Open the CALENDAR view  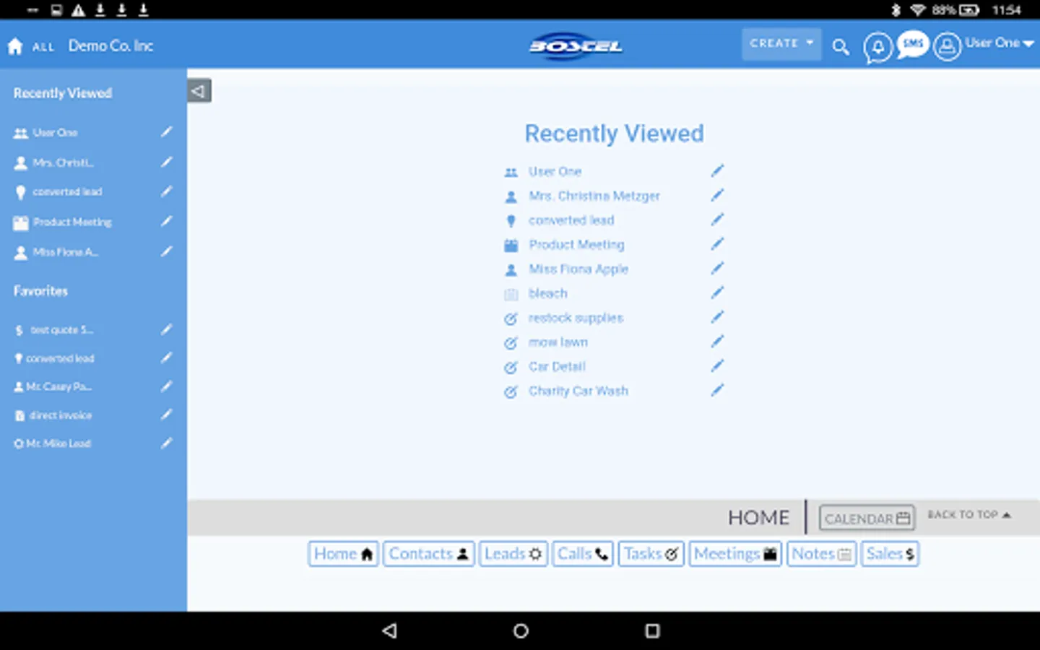tap(866, 518)
